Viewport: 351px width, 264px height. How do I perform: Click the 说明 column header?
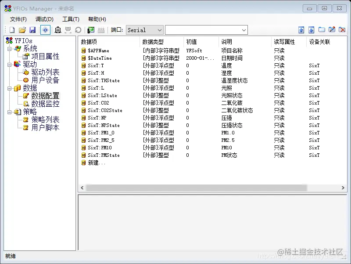click(x=245, y=42)
